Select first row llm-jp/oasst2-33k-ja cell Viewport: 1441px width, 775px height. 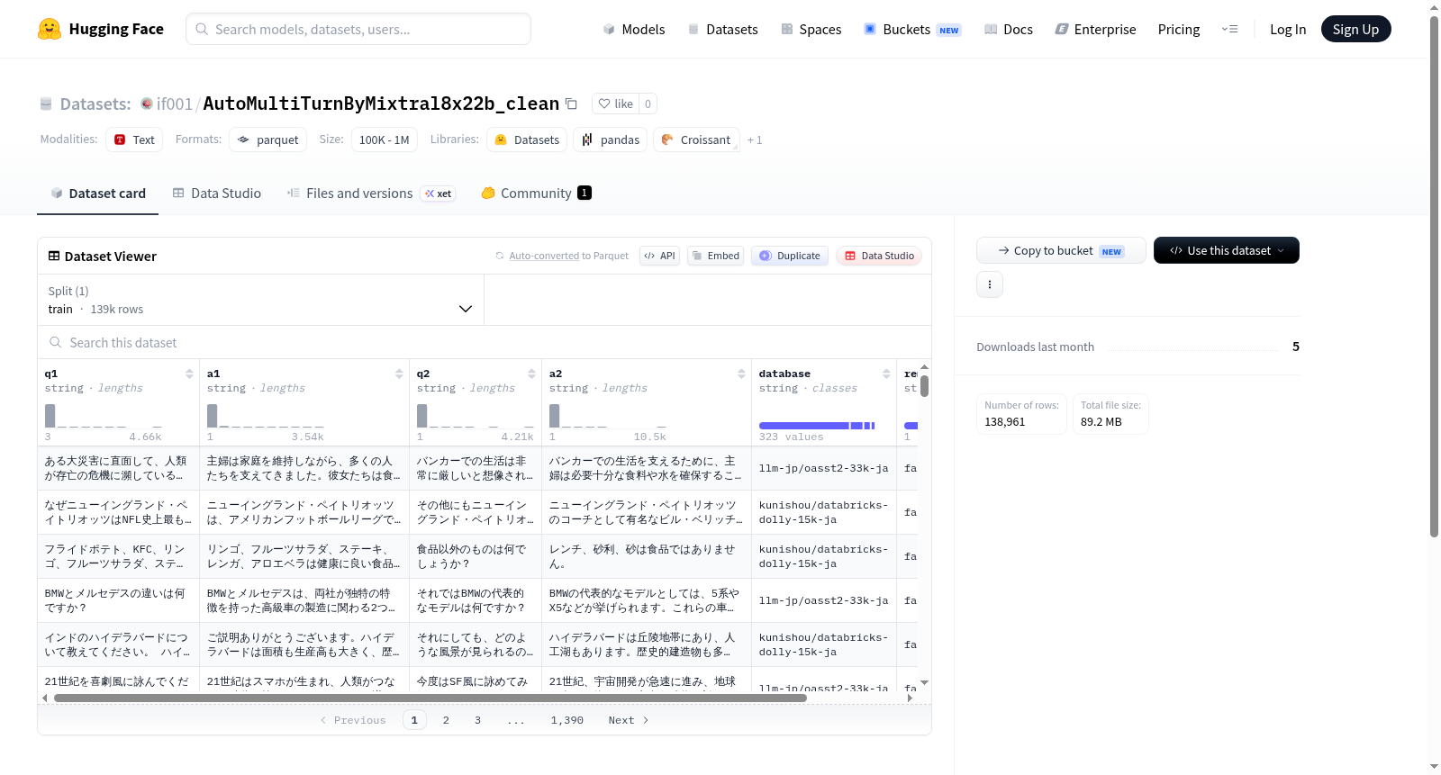click(824, 468)
